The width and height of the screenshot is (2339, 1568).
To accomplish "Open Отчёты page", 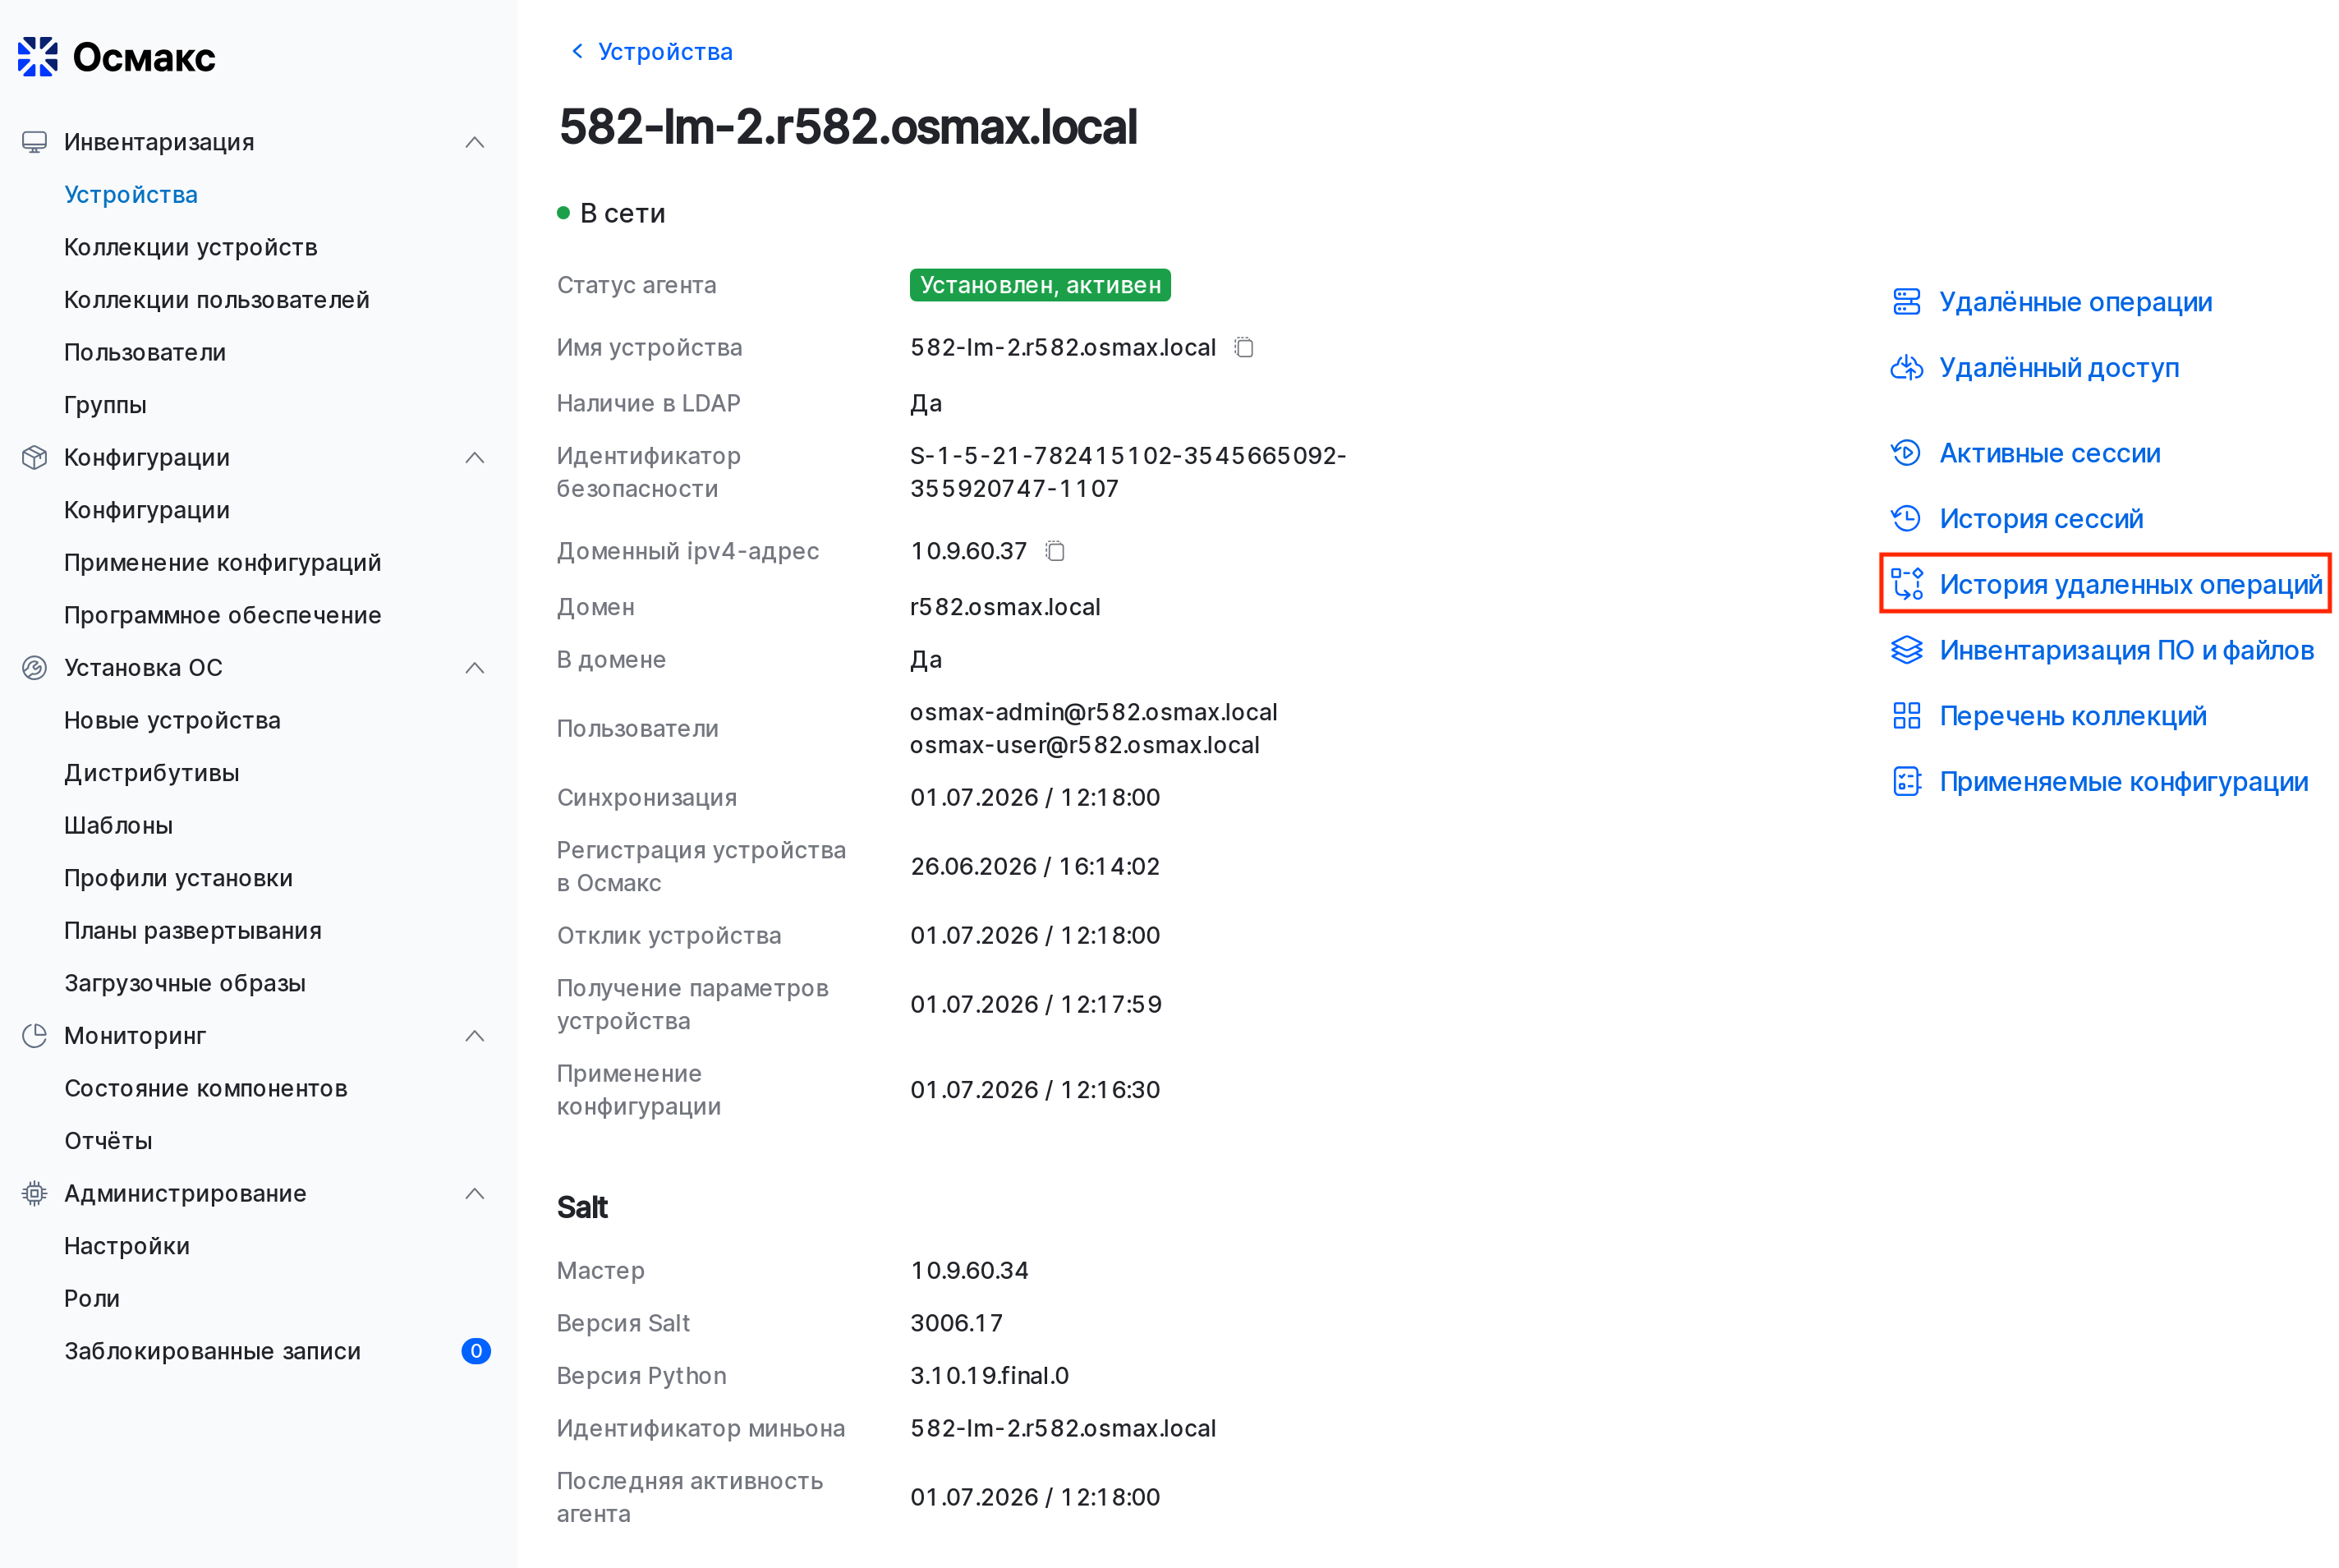I will pos(108,1140).
